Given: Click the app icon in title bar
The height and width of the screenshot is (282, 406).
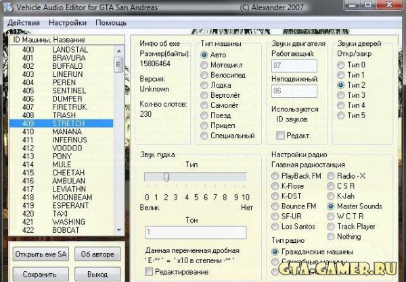Looking at the screenshot, I should [7, 7].
